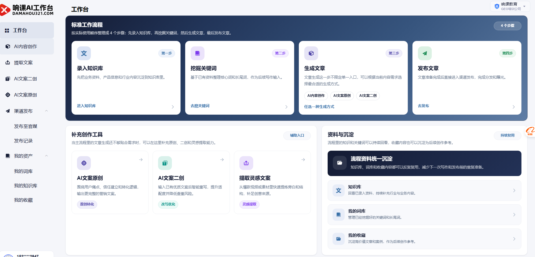Click the 知识库 row's 文 icon

339,190
